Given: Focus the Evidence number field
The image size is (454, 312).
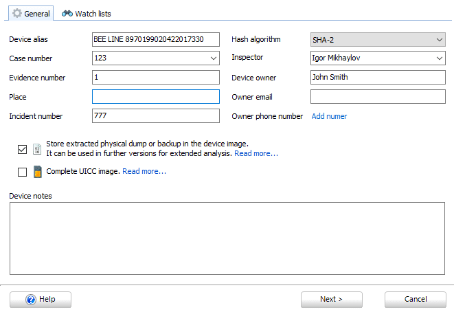Looking at the screenshot, I should pos(156,78).
